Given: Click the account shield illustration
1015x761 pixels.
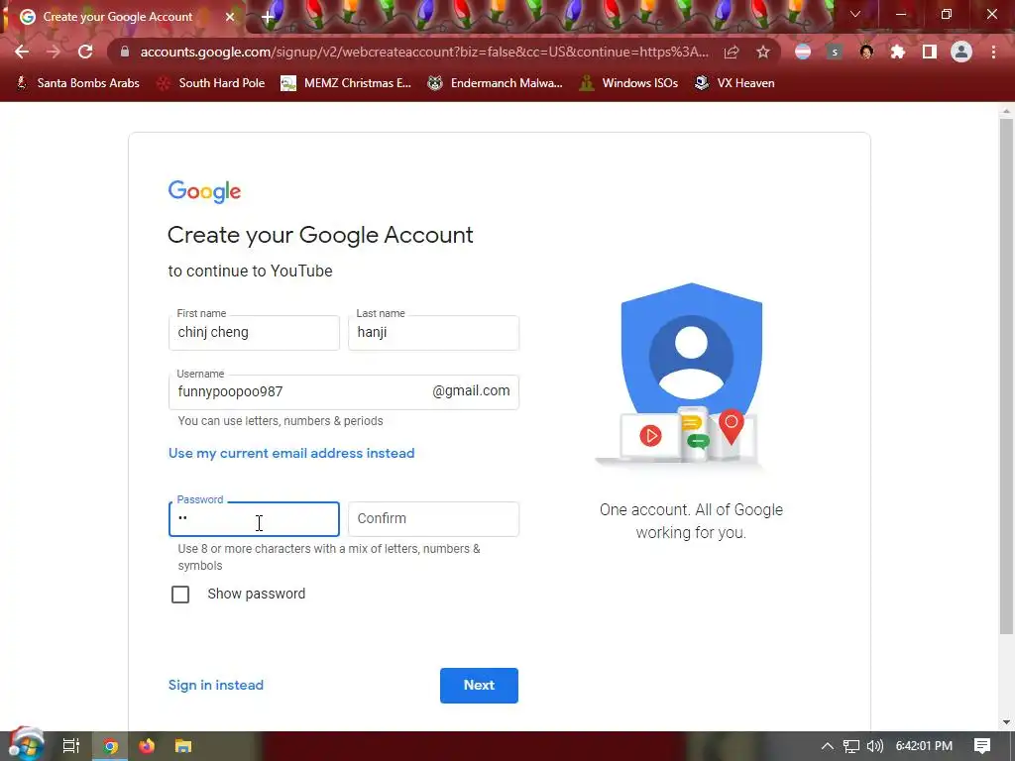Looking at the screenshot, I should [685, 376].
